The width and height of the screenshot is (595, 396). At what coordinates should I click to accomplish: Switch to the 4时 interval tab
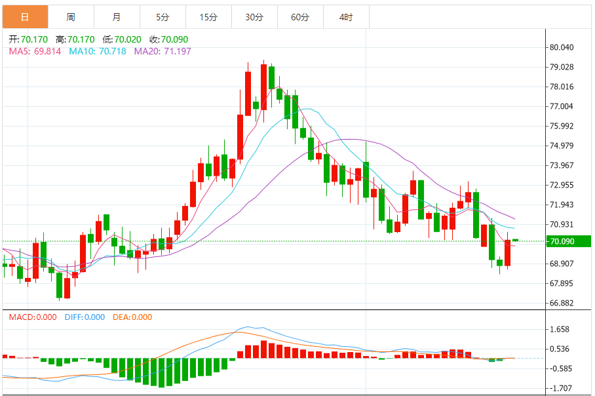(x=347, y=16)
